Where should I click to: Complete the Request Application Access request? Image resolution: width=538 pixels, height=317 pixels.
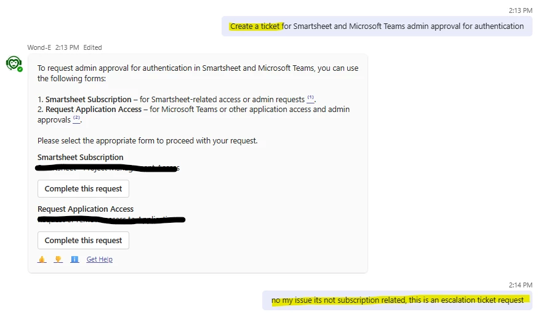83,241
